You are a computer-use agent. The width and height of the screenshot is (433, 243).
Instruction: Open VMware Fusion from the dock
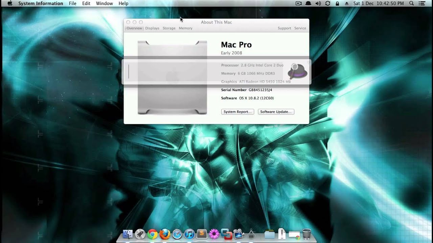(x=226, y=234)
